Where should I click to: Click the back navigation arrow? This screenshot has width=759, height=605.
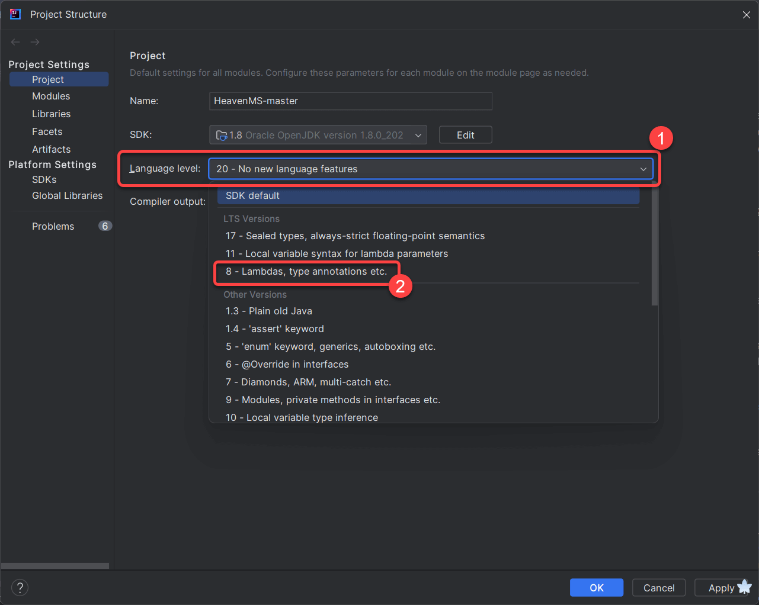[x=15, y=42]
